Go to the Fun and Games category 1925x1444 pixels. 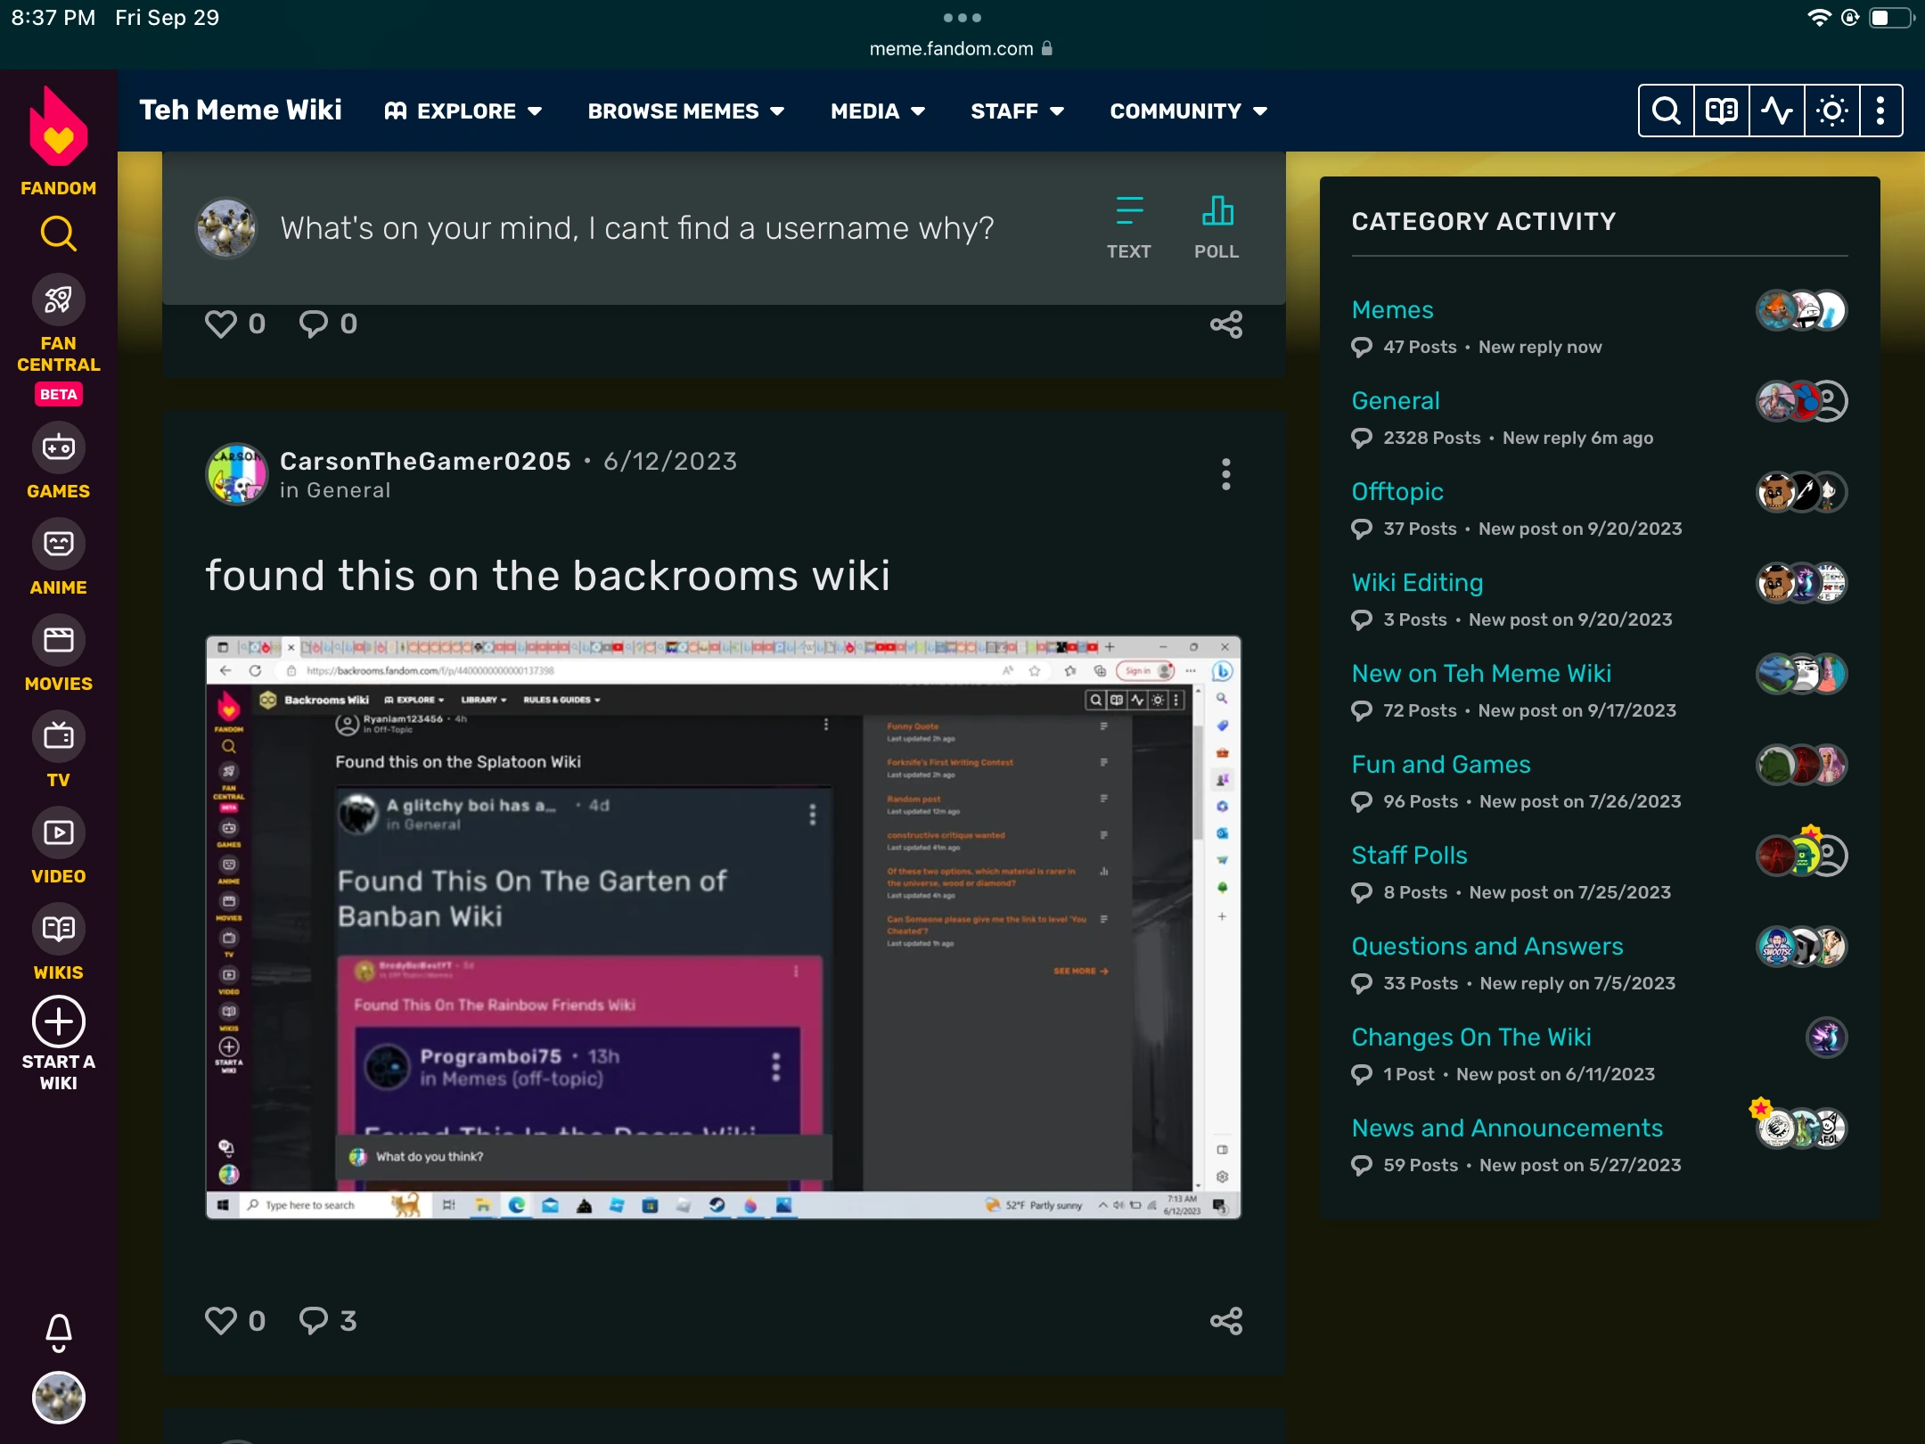pyautogui.click(x=1440, y=765)
